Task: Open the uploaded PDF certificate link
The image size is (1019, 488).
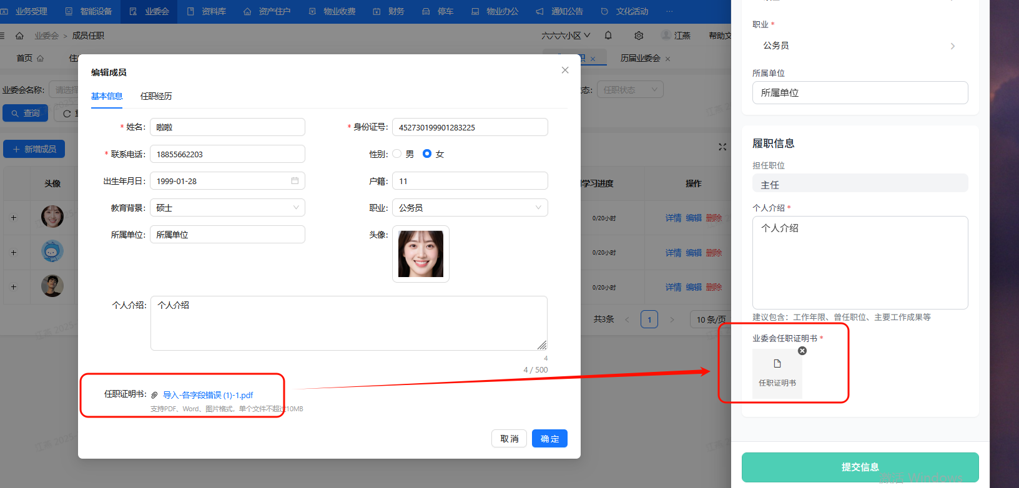Action: [x=208, y=395]
